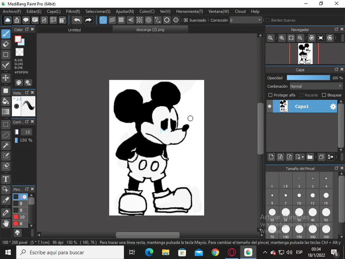Undock the Navegador panel
Image resolution: width=345 pixels, height=259 pixels.
[337, 29]
